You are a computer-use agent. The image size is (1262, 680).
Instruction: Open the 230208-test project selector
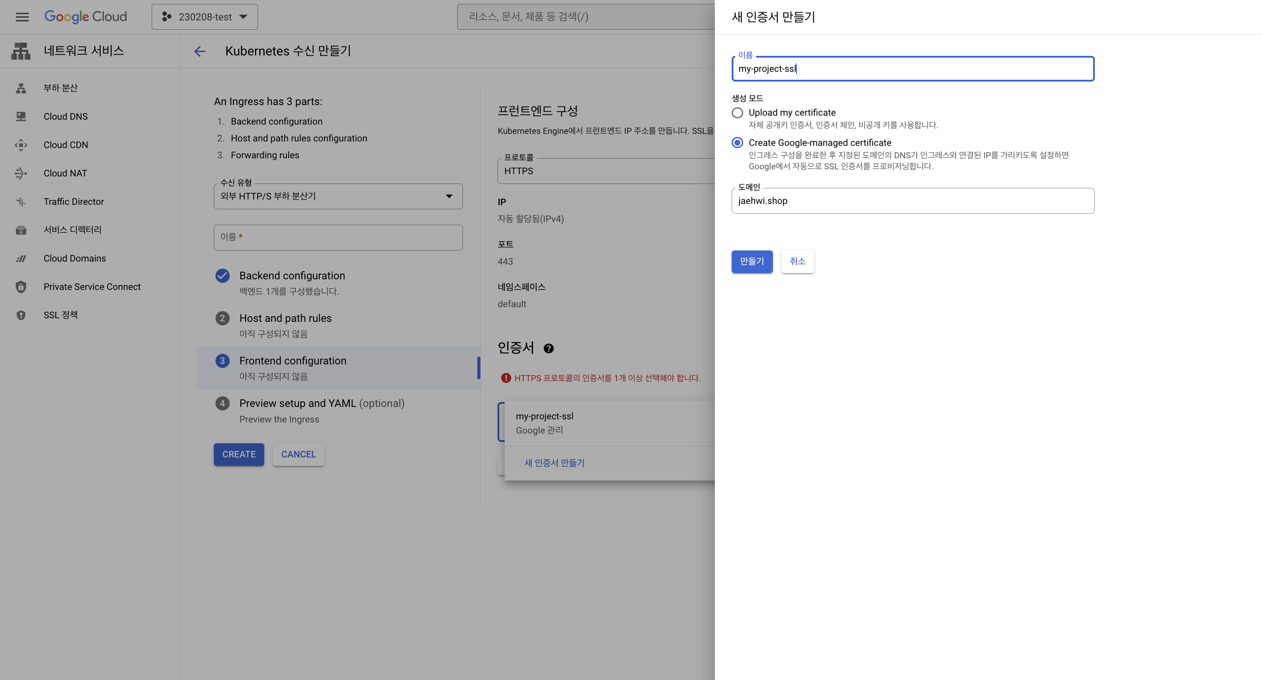[x=205, y=17]
